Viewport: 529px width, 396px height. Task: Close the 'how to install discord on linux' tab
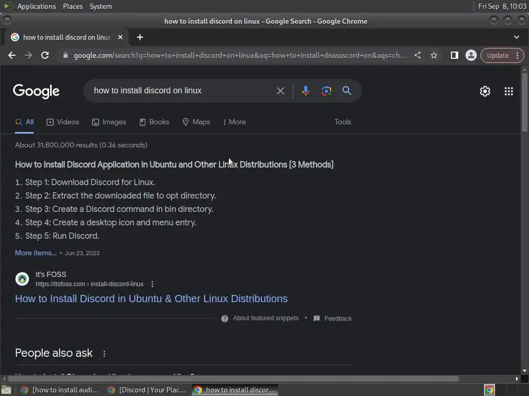[x=120, y=37]
